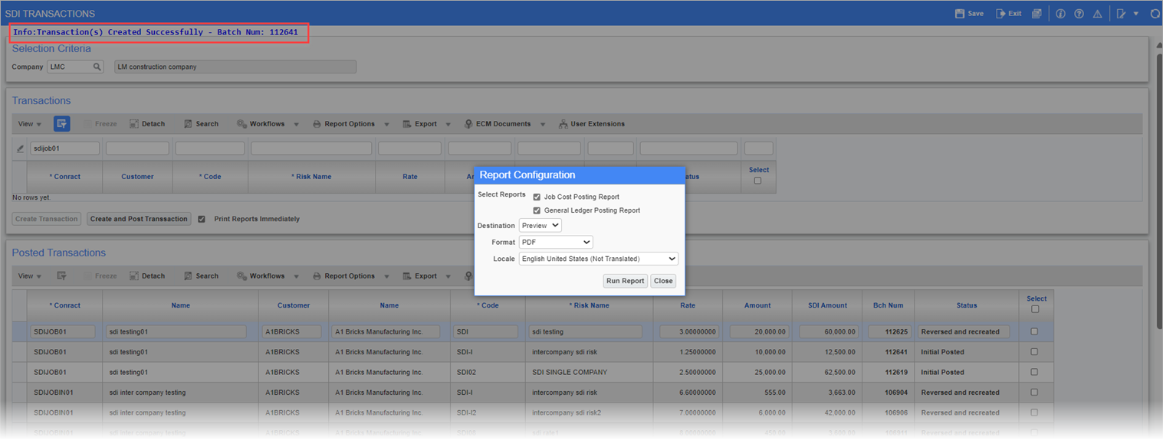Screen dimensions: 1163x440
Task: Click Workflows in Posted Transactions toolbar
Action: pos(261,276)
